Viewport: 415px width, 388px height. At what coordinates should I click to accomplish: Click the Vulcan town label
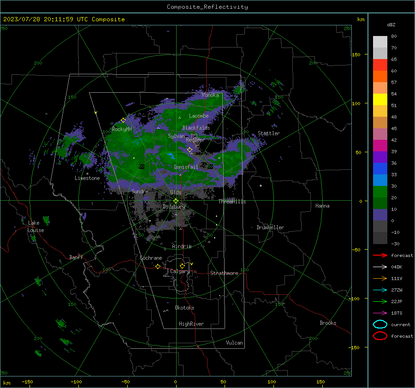coord(234,343)
